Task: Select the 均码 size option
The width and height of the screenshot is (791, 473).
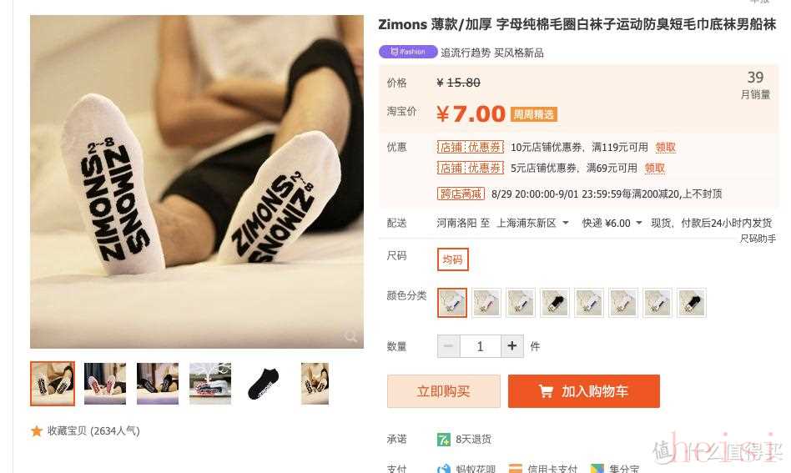Action: click(452, 259)
